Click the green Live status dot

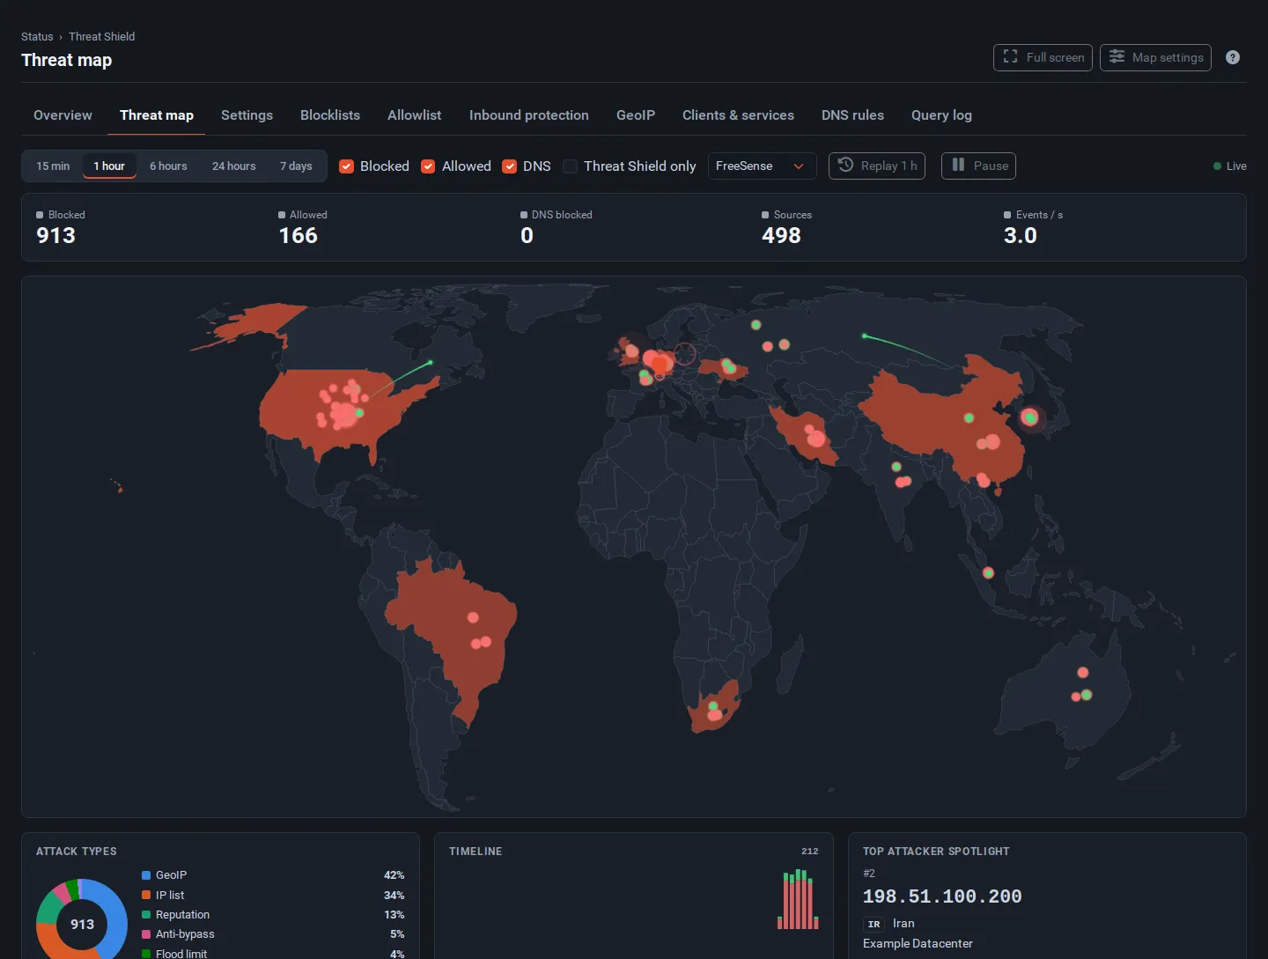(x=1217, y=166)
